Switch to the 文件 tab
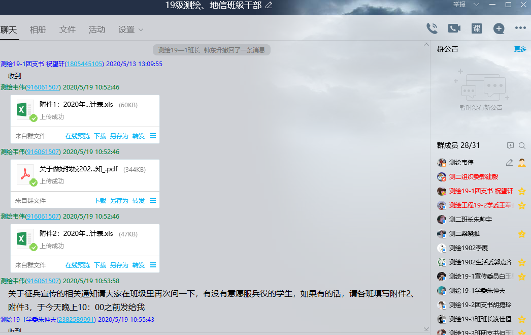531x335 pixels. [x=68, y=29]
